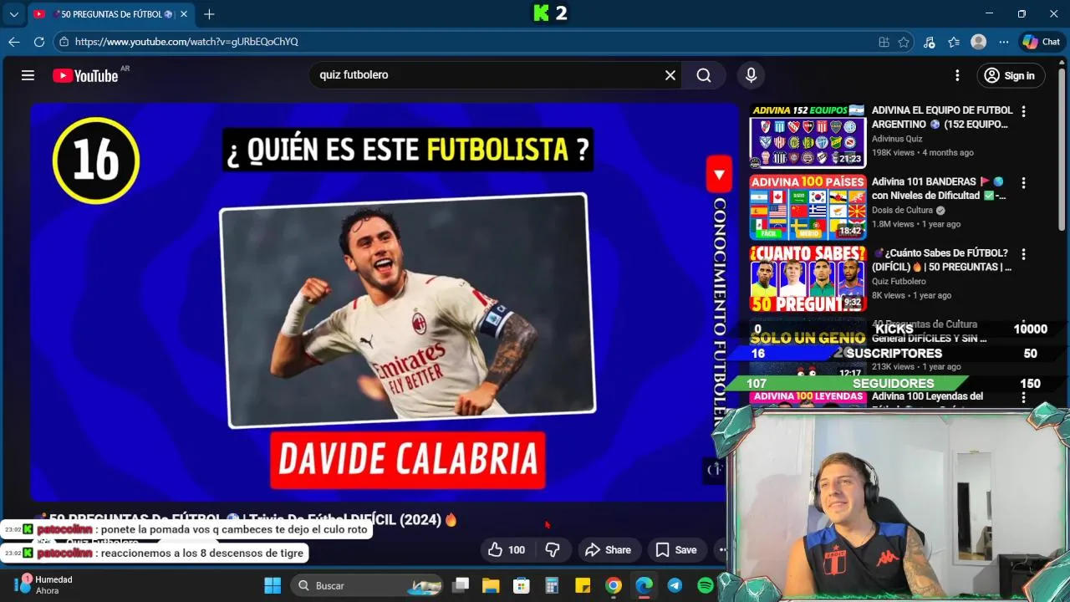The height and width of the screenshot is (602, 1070).
Task: Open '¿Cuánto Sabes De FÚTBOL?' video thumbnail
Action: (x=808, y=278)
